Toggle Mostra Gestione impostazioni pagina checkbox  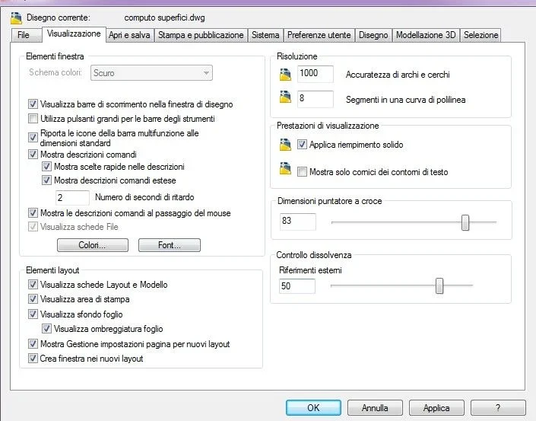tap(33, 343)
